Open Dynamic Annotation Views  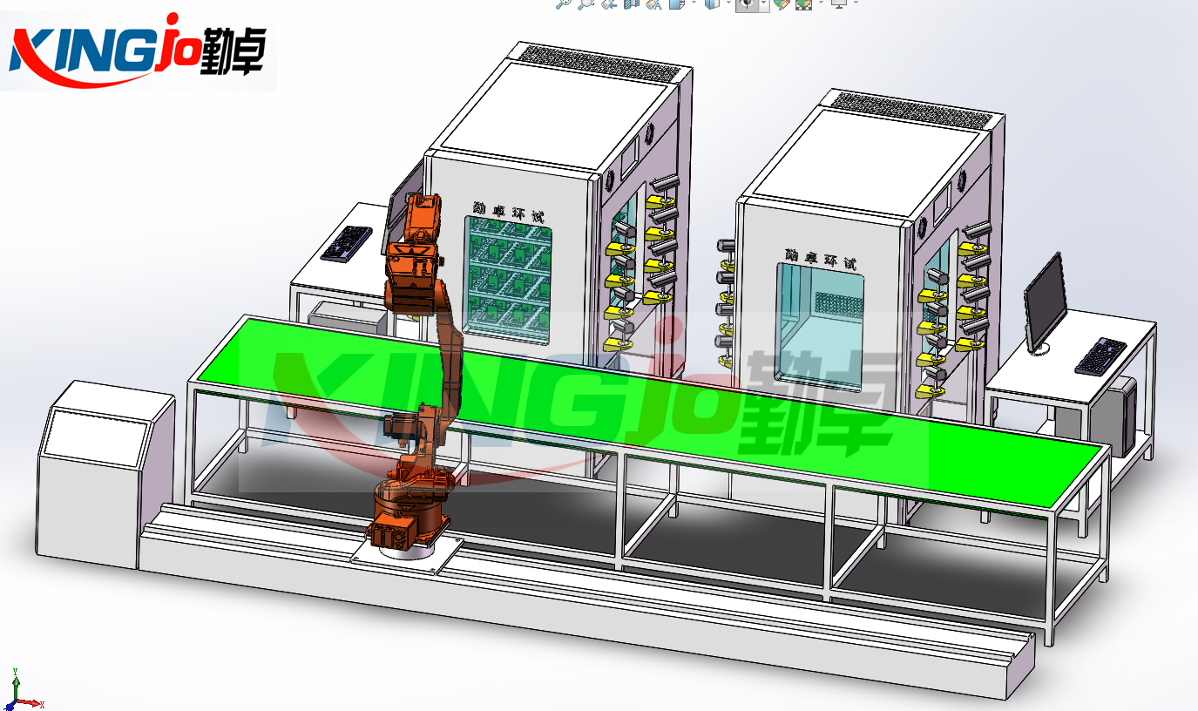click(x=653, y=3)
